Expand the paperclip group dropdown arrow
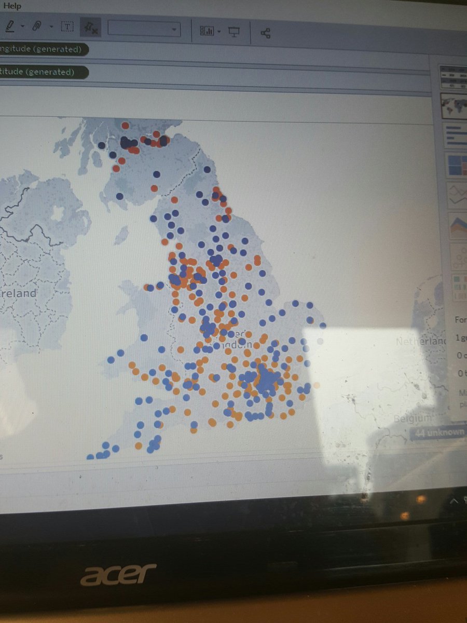The width and height of the screenshot is (467, 623). 51,27
